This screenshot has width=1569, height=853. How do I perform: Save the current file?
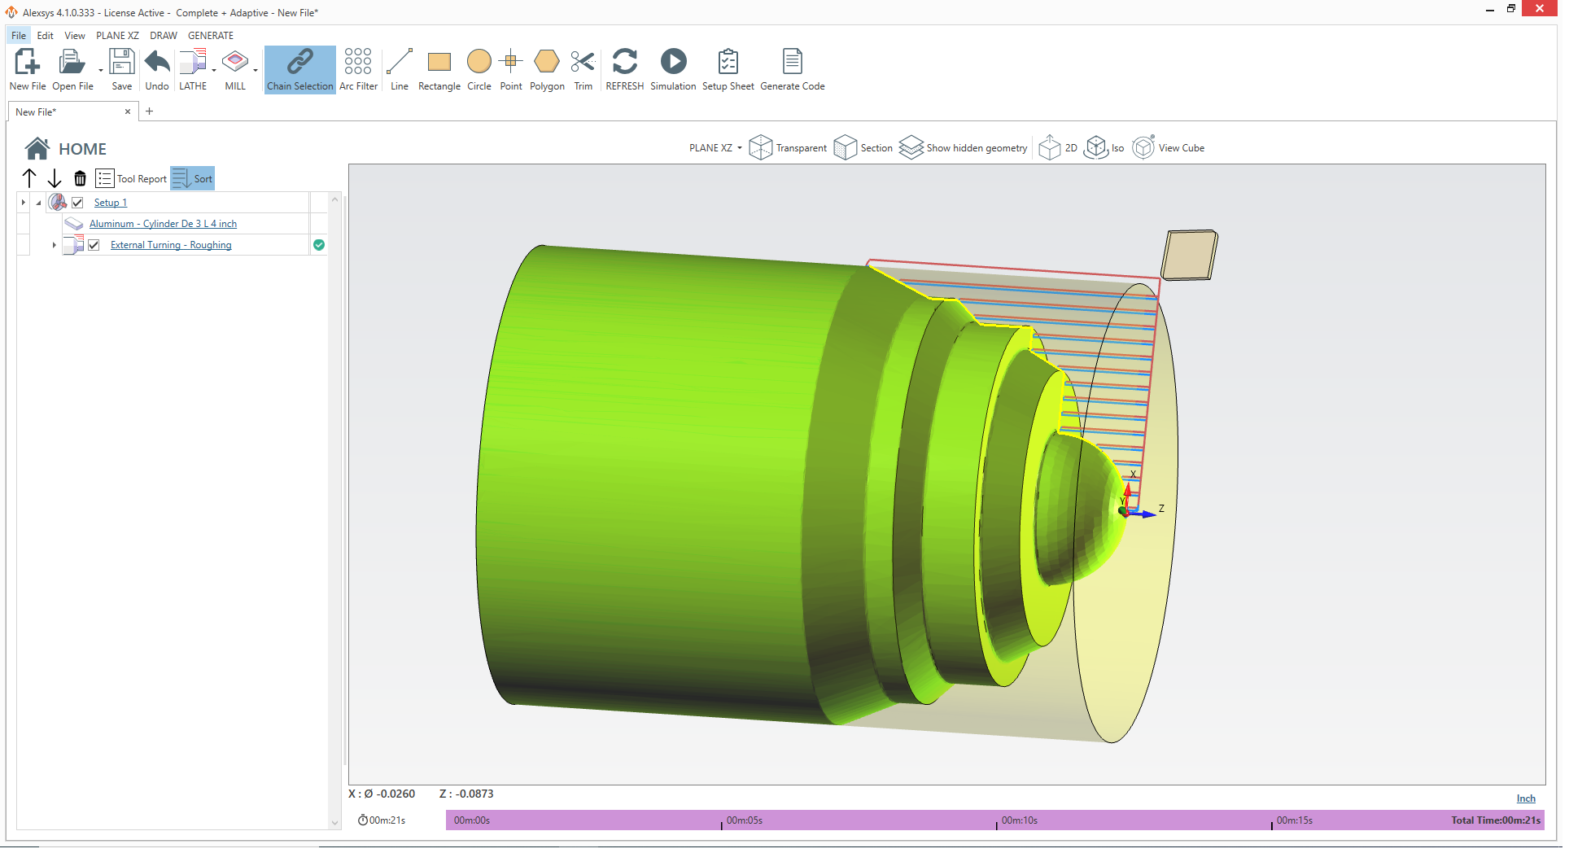(122, 69)
